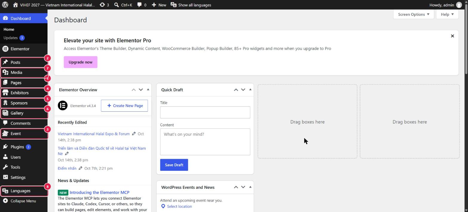The height and width of the screenshot is (212, 468).
Task: Toggle the Quick Draft panel collapse arrow
Action: [x=250, y=90]
